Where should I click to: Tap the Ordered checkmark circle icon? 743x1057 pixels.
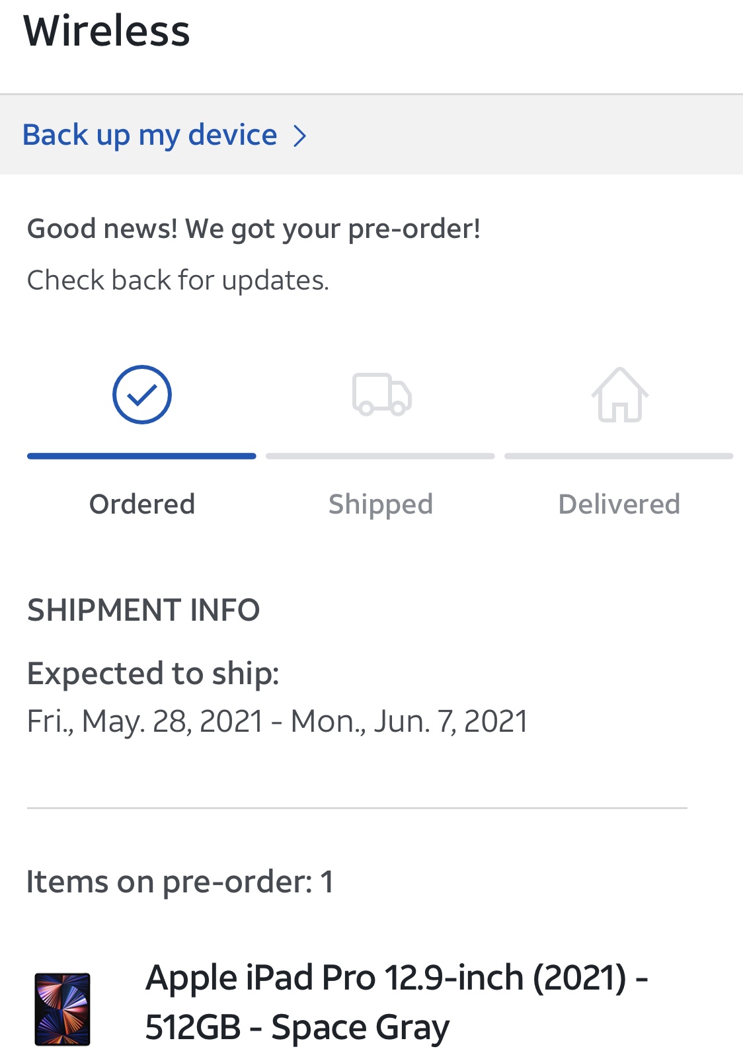[x=141, y=395]
